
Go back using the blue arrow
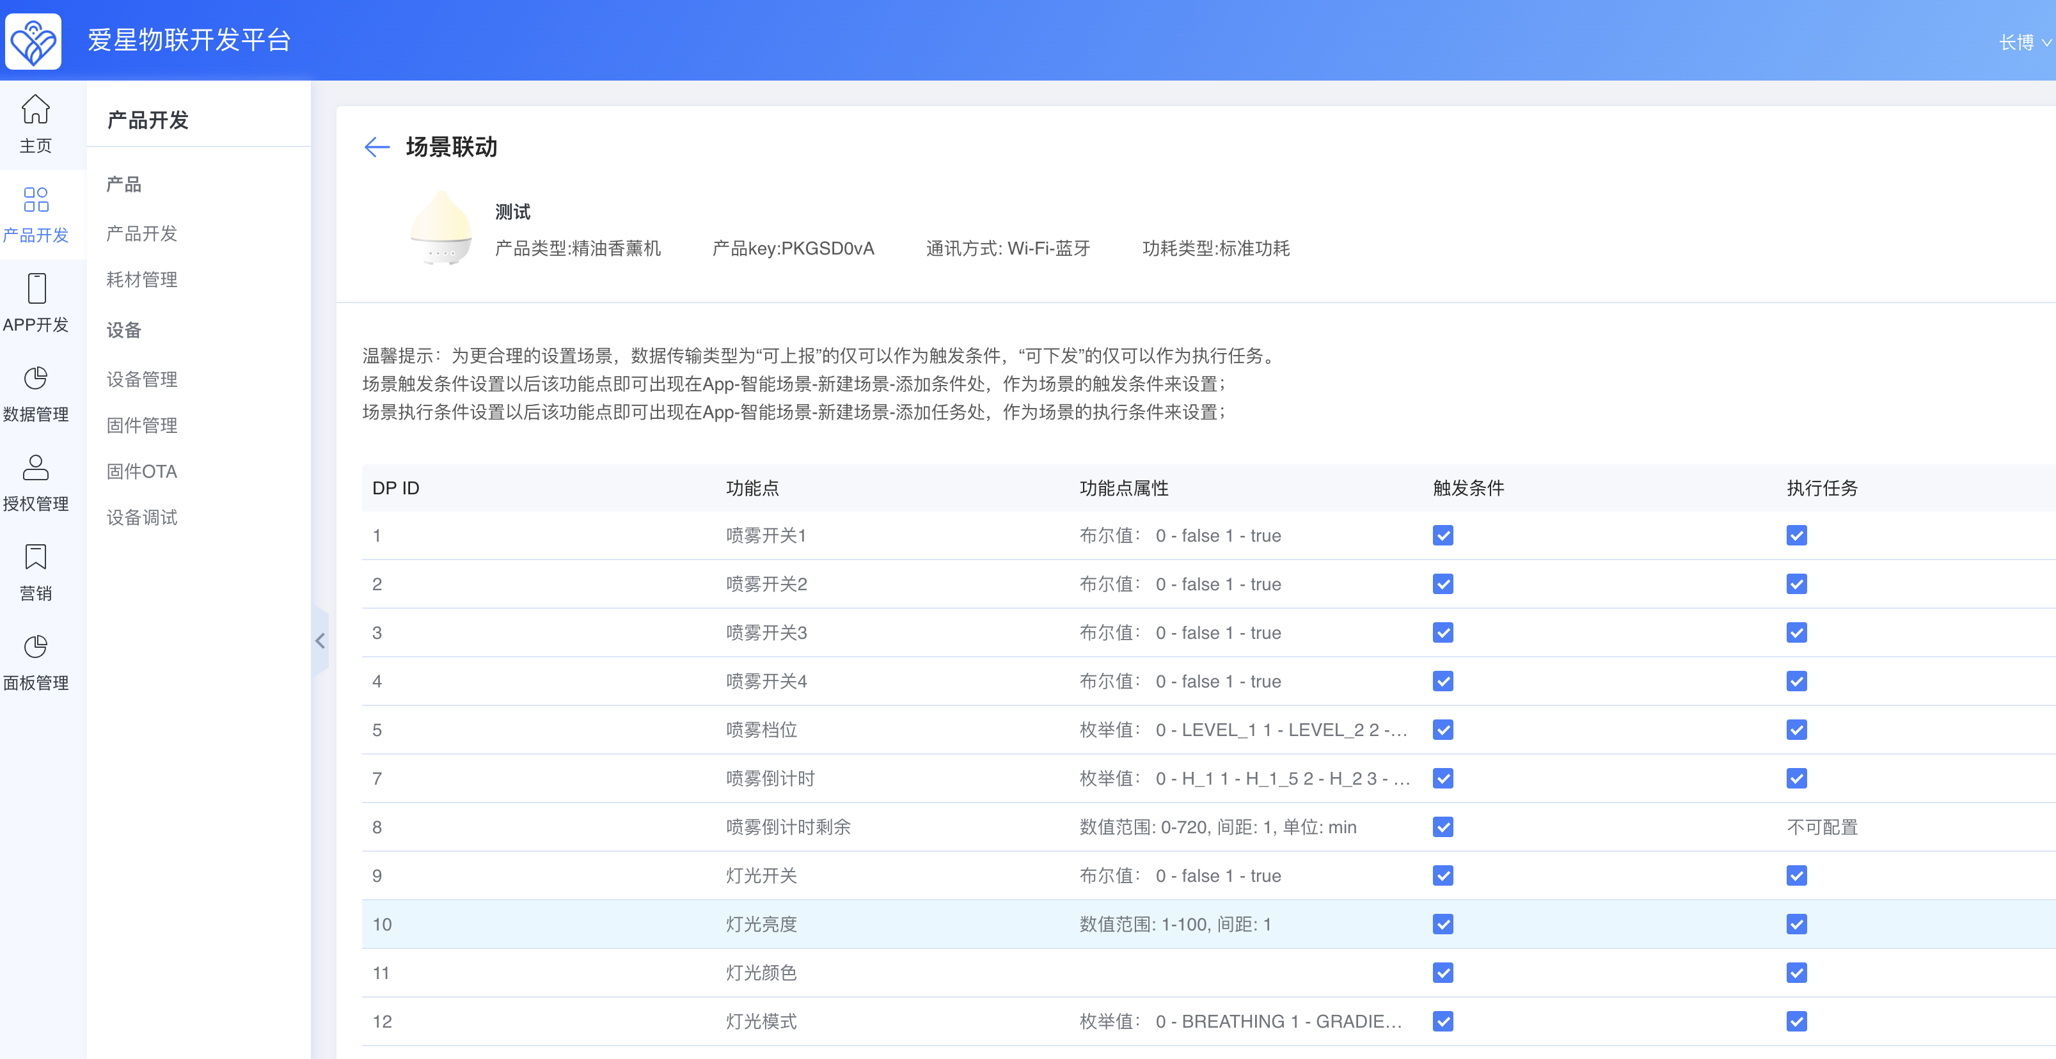pyautogui.click(x=376, y=147)
